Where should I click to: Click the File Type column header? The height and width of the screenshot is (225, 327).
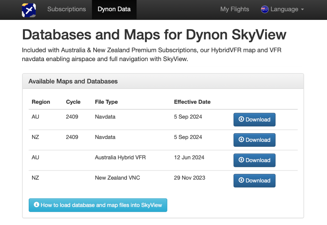106,102
